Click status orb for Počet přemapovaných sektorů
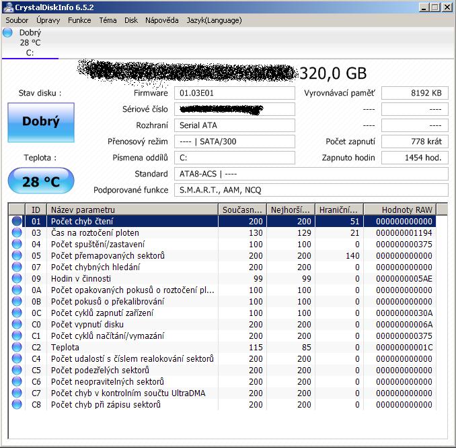 pyautogui.click(x=17, y=255)
